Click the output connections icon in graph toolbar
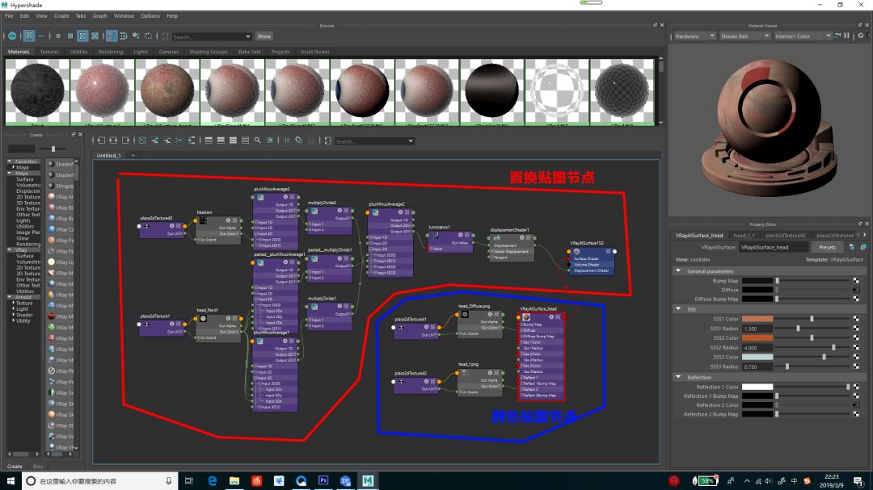Image resolution: width=873 pixels, height=490 pixels. (x=126, y=140)
